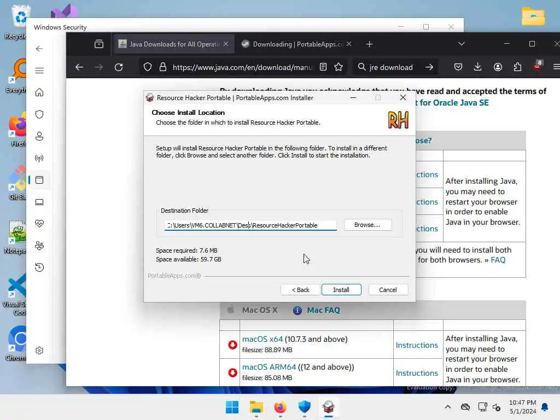Cancel the Resource Hacker installation

(x=388, y=290)
